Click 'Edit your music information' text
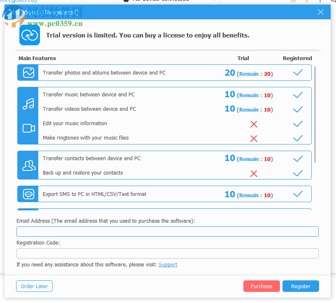Image resolution: width=336 pixels, height=303 pixels. click(x=75, y=124)
